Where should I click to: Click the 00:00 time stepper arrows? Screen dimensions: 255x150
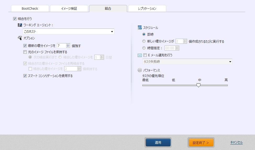[x=177, y=48]
